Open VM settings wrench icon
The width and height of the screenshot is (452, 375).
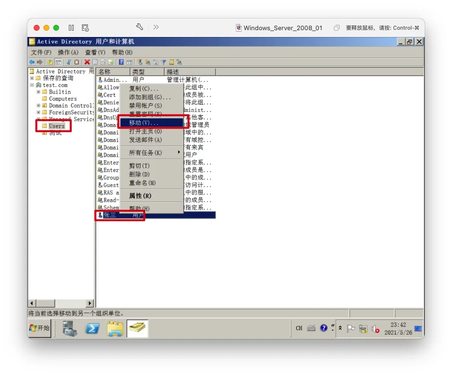(x=140, y=27)
